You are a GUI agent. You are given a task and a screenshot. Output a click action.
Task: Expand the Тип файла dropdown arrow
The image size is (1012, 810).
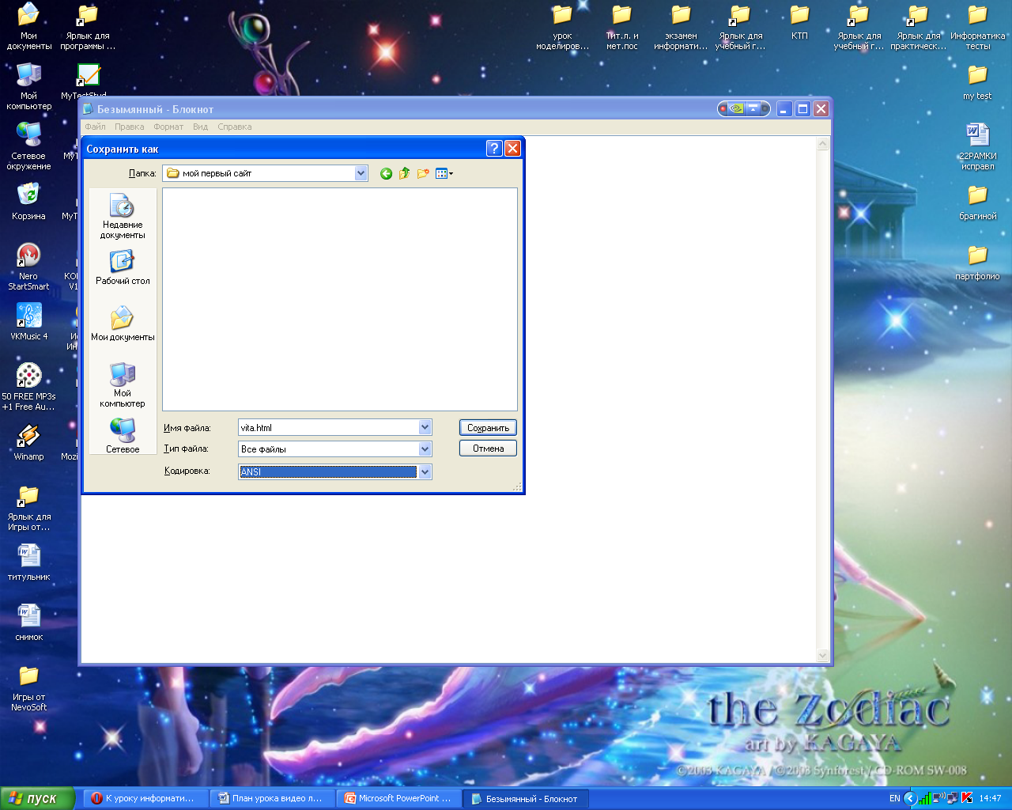(x=425, y=449)
